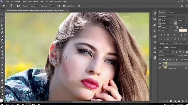Switch to the Channels tab

[x=173, y=48]
